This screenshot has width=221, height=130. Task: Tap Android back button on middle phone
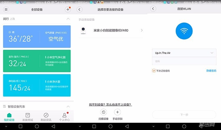[127, 126]
